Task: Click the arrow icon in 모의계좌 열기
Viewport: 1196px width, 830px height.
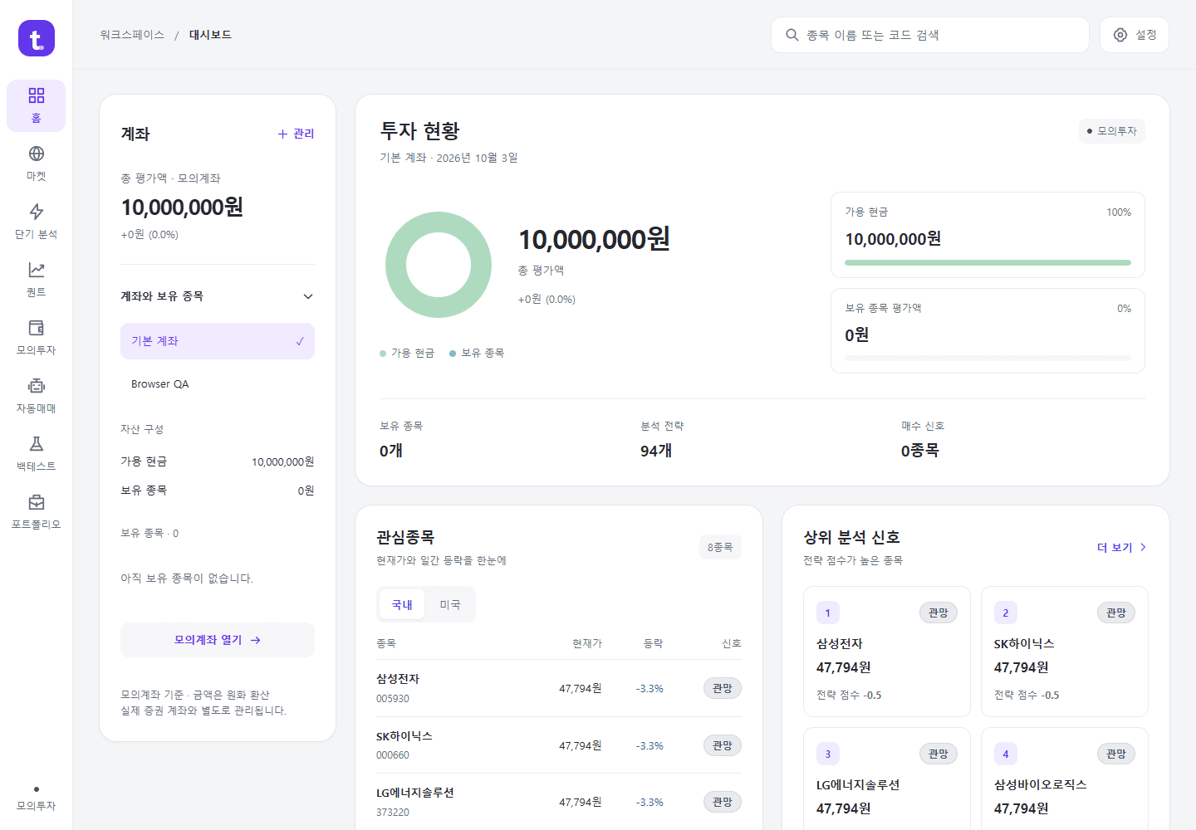Action: (x=256, y=640)
